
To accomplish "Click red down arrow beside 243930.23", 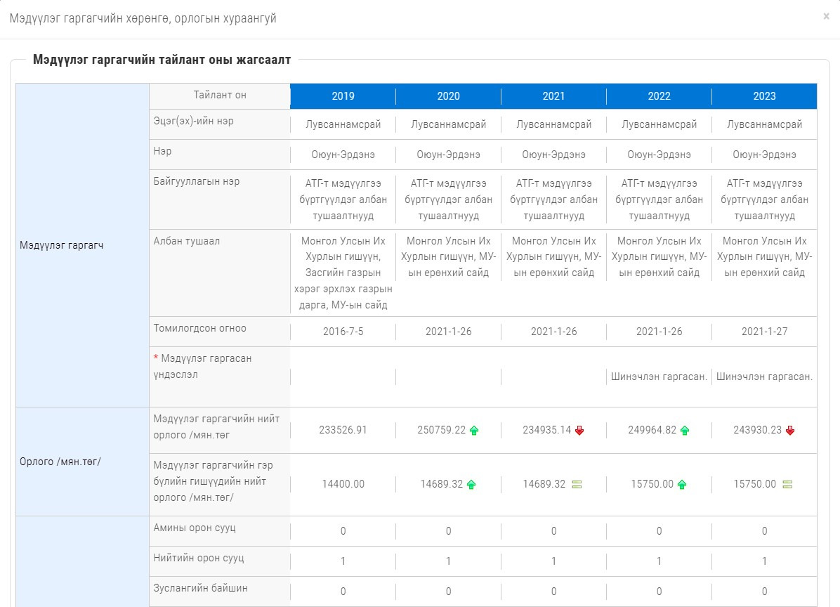I will [x=790, y=430].
